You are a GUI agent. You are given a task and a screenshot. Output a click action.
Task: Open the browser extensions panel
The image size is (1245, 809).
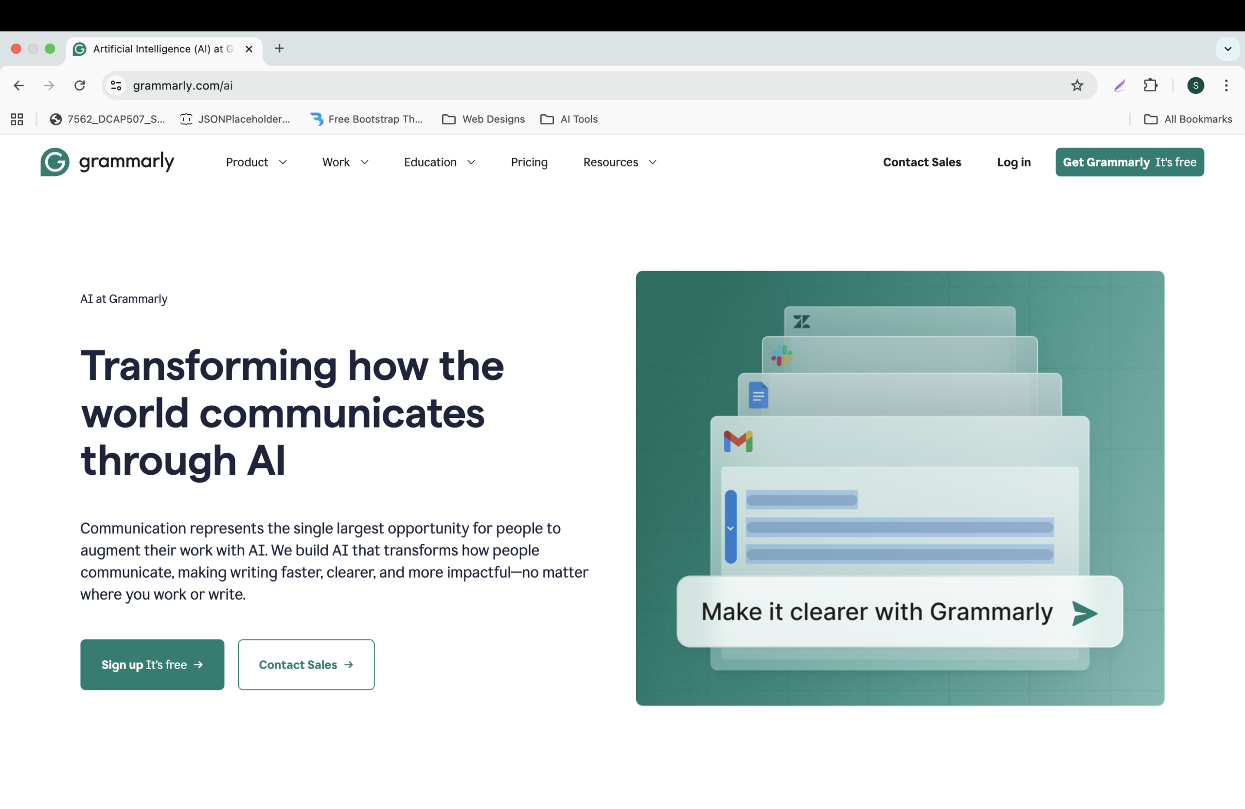(x=1150, y=85)
